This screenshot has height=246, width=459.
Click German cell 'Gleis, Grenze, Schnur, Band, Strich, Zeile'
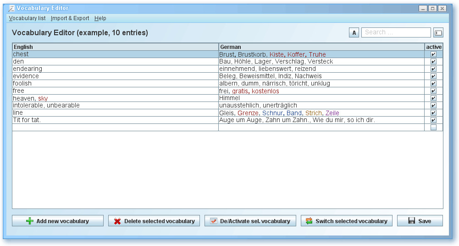tap(321, 112)
